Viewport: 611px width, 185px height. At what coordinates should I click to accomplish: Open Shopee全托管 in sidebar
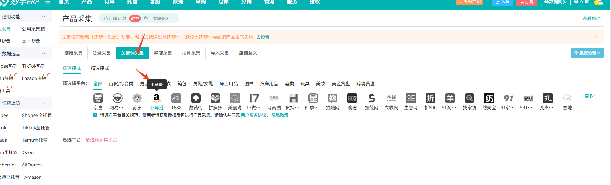click(x=37, y=115)
